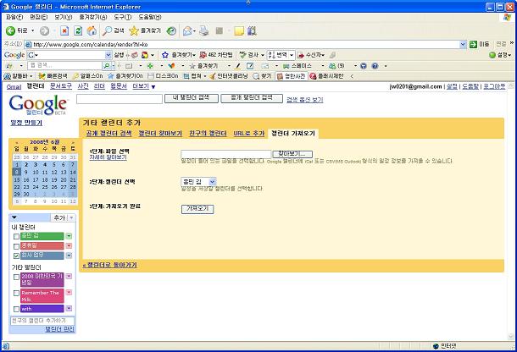This screenshot has width=517, height=352.
Task: Click the blue checked calendar color label
Action: [42, 256]
